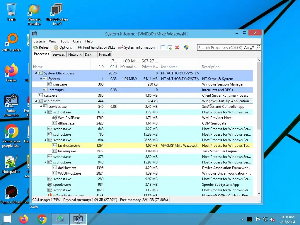Collapse svchost.exe PID 616 node
The width and height of the screenshot is (300, 225).
pyautogui.click(x=45, y=112)
